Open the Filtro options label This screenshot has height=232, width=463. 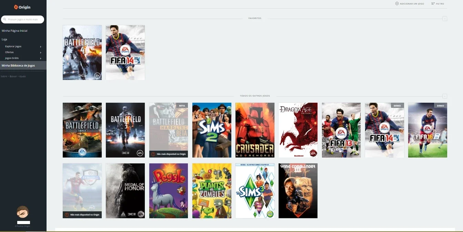tap(440, 3)
